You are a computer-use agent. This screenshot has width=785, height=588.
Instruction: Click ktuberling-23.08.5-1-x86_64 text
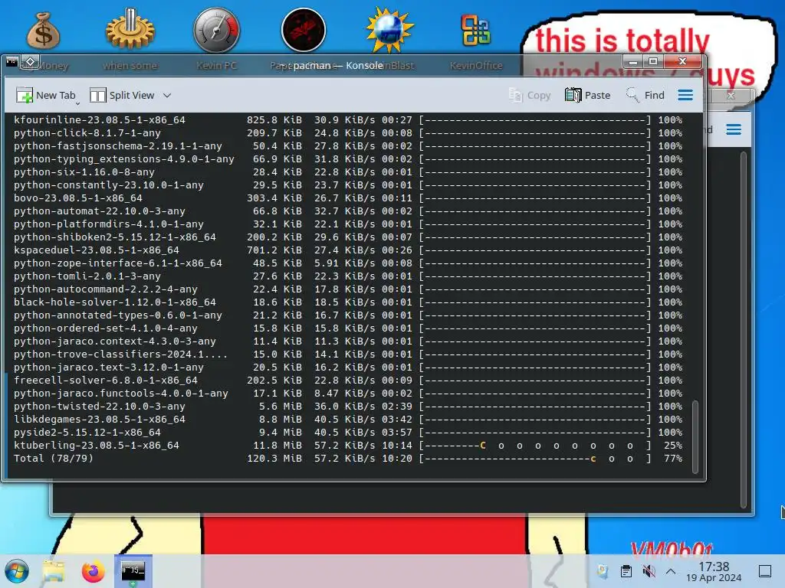tap(96, 445)
